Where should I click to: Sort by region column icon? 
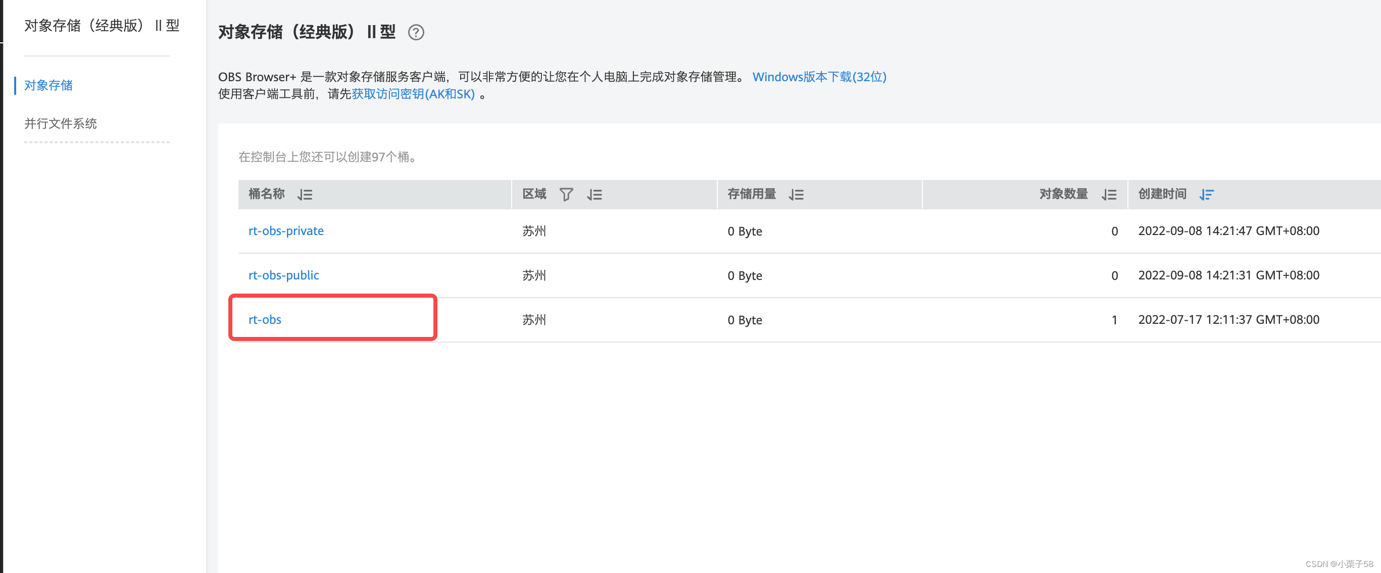595,194
